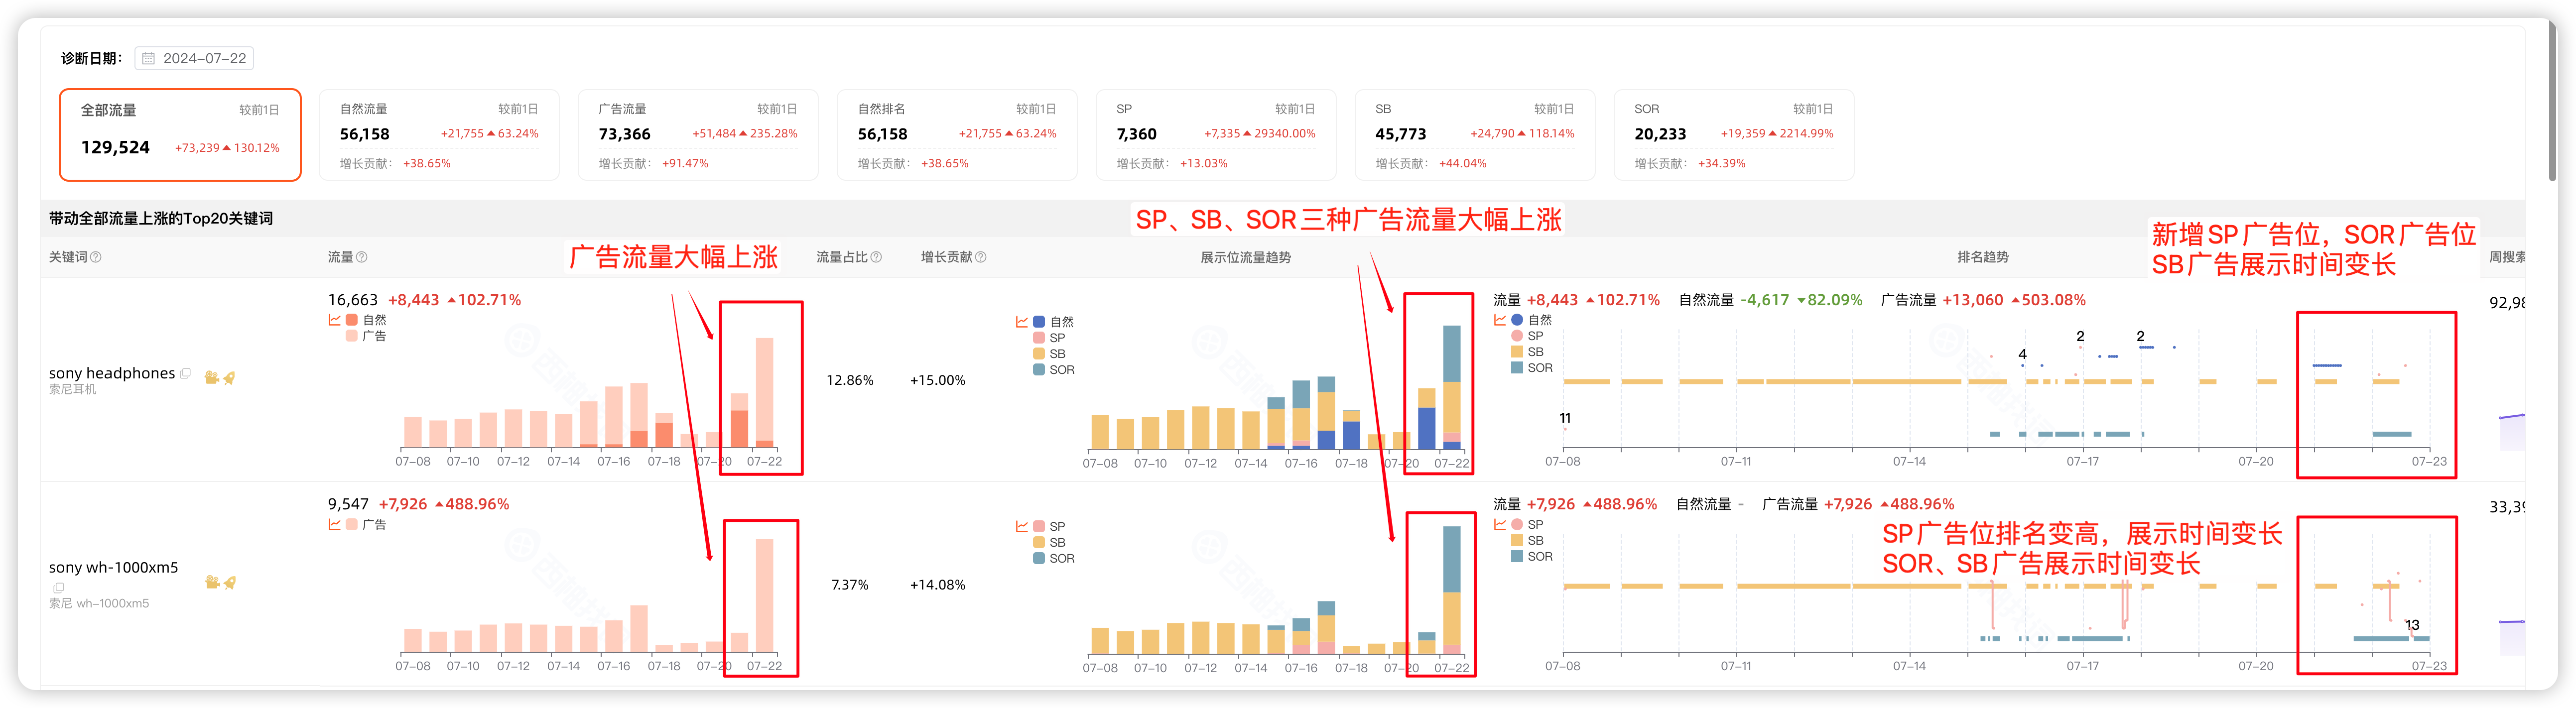Toggle 广告 series in sony headphones 流量 chart
This screenshot has height=708, width=2576.
click(x=366, y=336)
